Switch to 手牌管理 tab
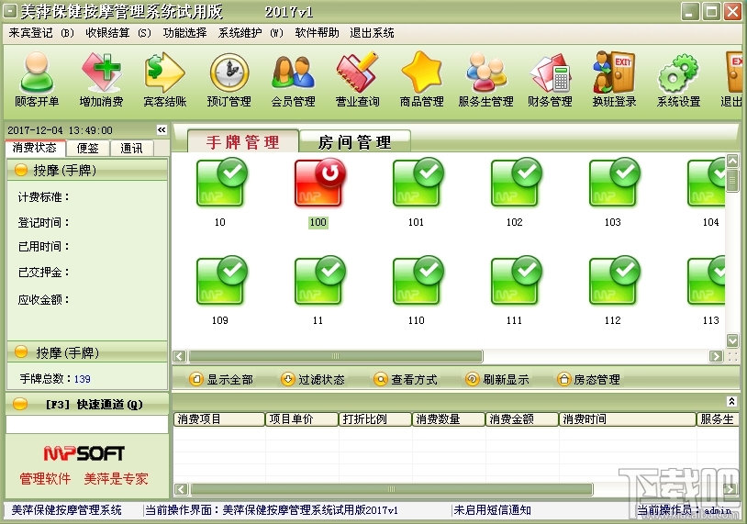Screen dimensions: 747x524 [x=243, y=142]
